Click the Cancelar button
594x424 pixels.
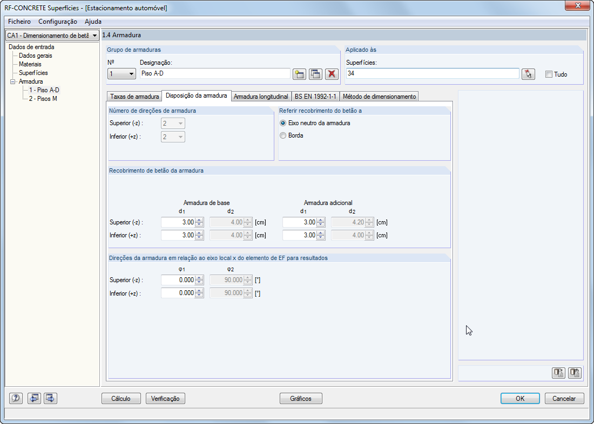(564, 398)
